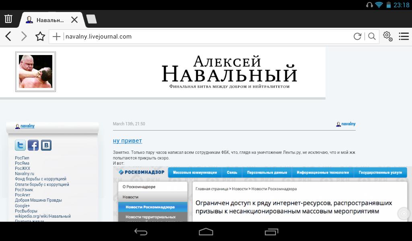Tap Android recent apps button
The height and width of the screenshot is (241, 412).
click(x=271, y=232)
